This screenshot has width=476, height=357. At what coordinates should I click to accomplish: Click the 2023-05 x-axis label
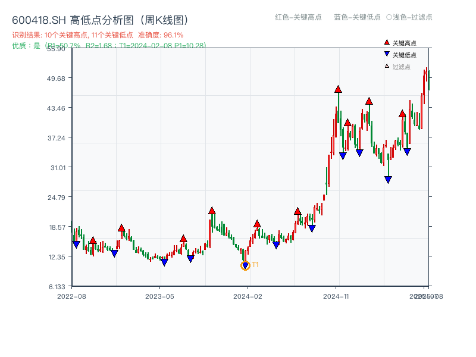pos(159,296)
